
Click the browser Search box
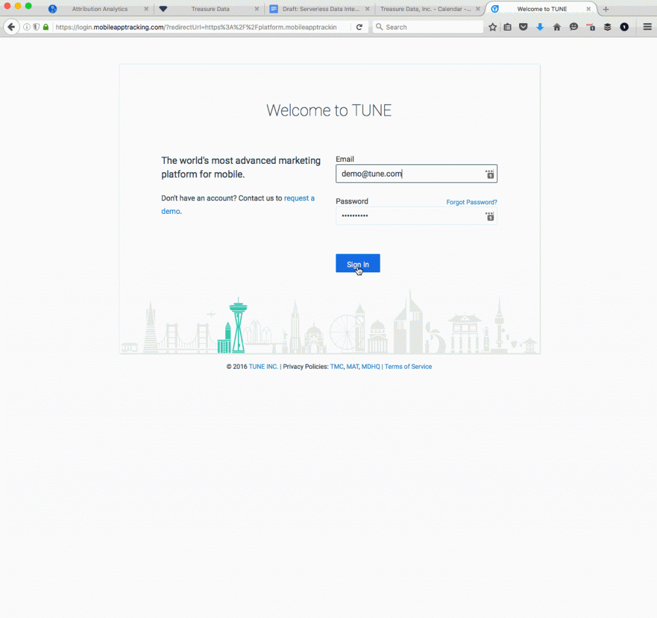427,27
